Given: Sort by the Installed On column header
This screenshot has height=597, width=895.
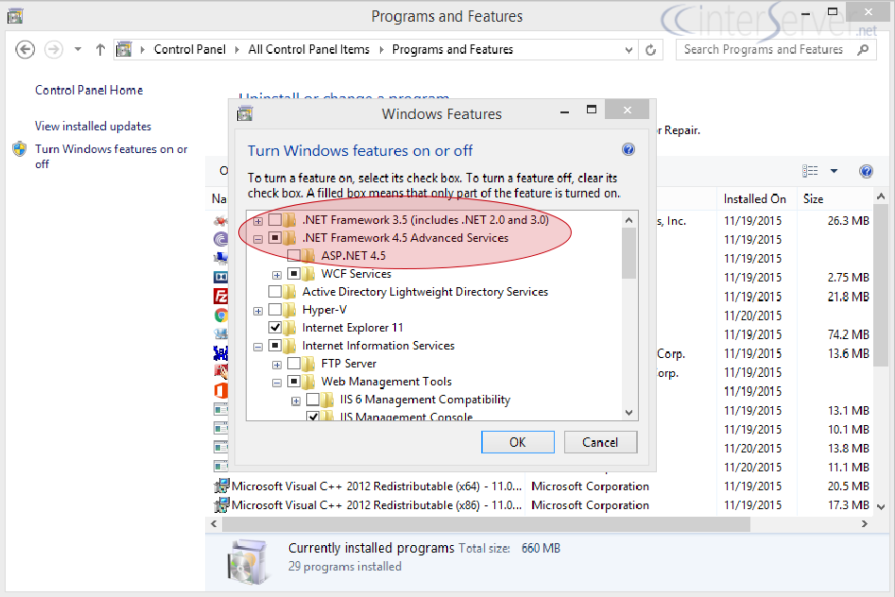Looking at the screenshot, I should (x=755, y=198).
